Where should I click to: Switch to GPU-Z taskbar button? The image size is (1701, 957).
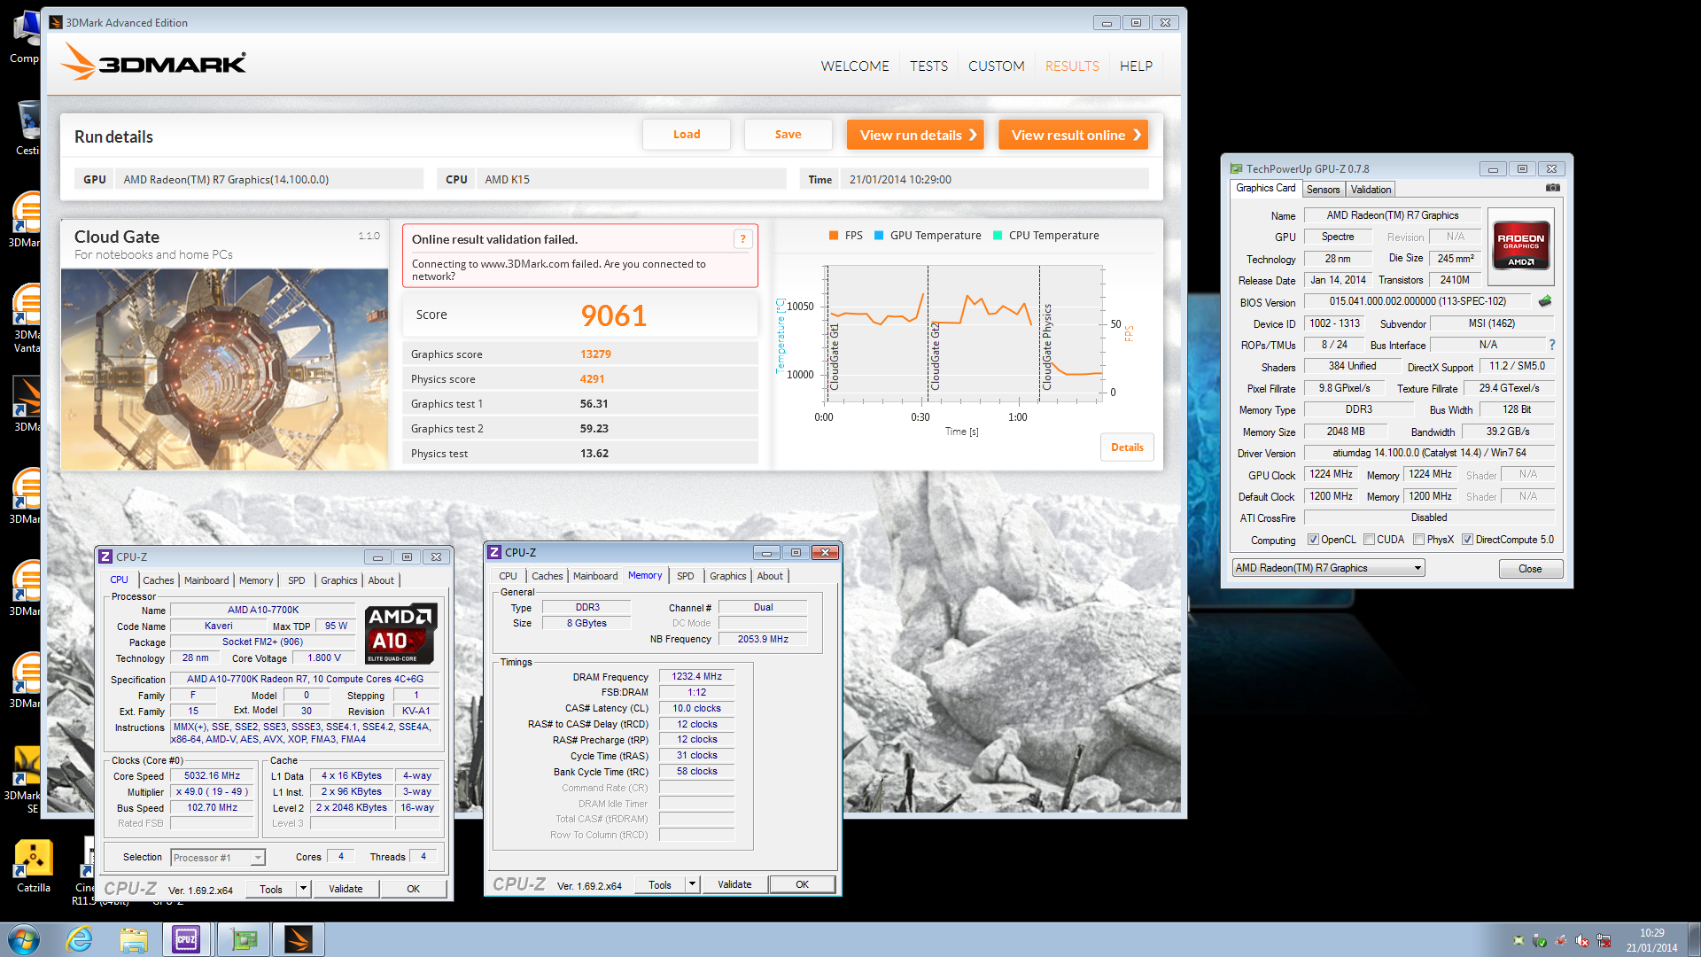click(244, 939)
